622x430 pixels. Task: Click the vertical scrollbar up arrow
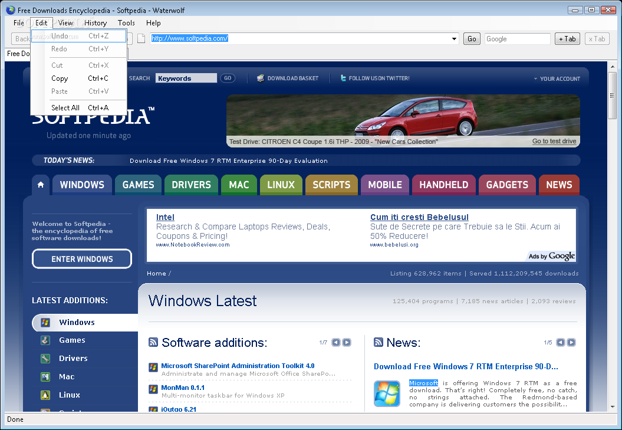click(613, 66)
